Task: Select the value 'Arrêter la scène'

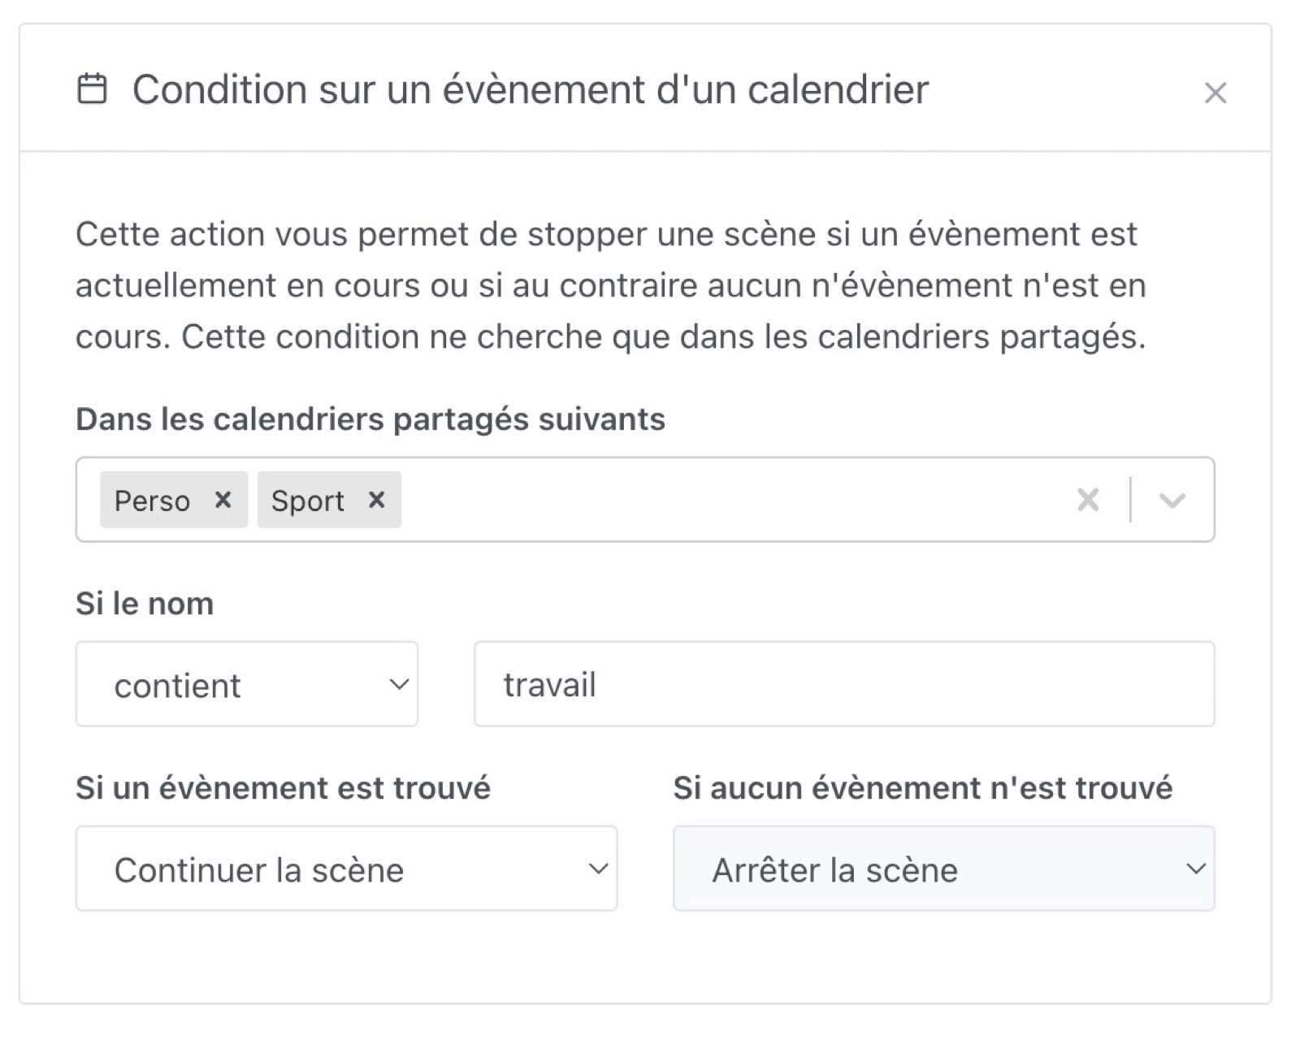Action: (834, 869)
